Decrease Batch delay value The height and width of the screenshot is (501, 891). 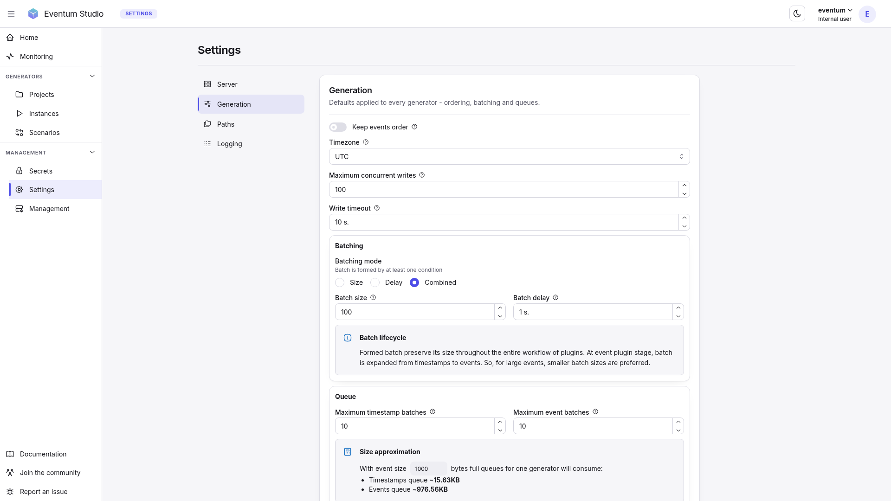(678, 316)
